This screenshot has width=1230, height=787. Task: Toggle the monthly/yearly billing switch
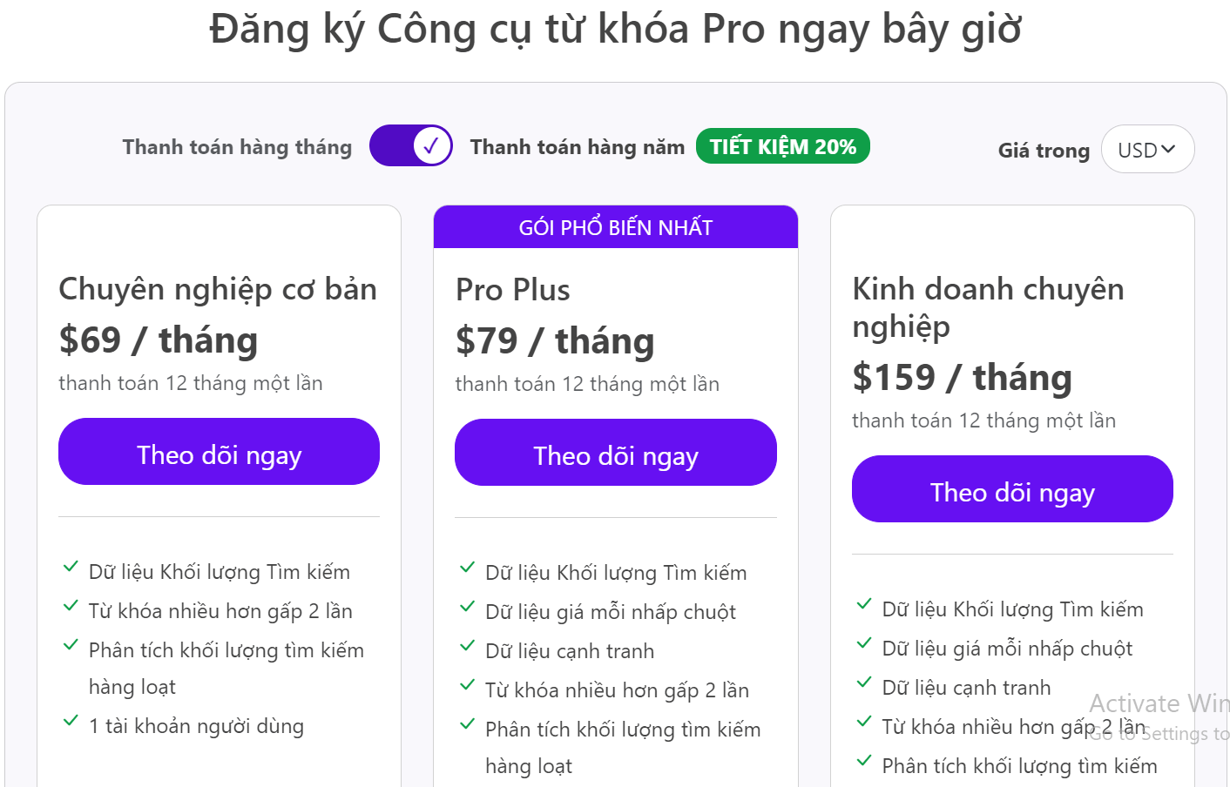(x=410, y=146)
